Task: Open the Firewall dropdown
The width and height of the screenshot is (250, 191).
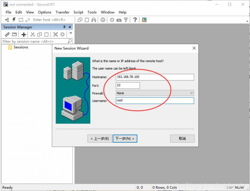Action: (155, 93)
